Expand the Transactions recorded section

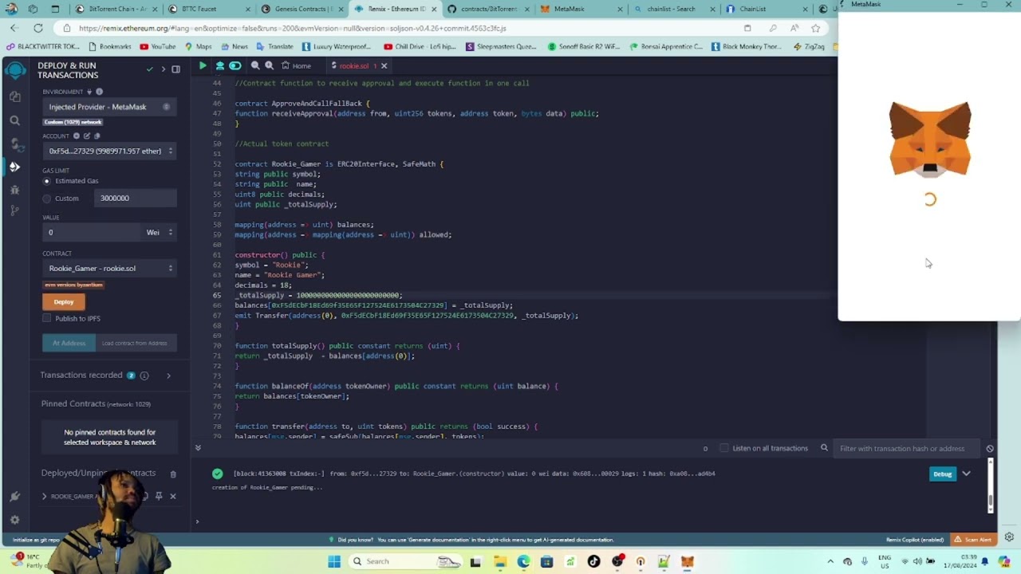coord(168,375)
